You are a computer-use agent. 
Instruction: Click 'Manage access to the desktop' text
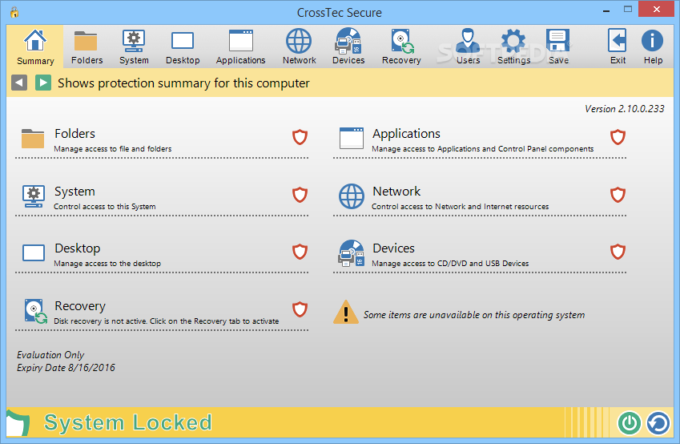tap(107, 264)
